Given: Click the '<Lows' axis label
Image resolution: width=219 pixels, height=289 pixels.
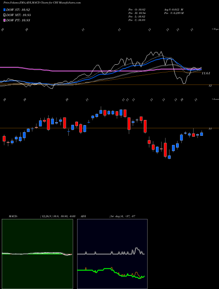Looking at the screenshot, I should pos(215,99).
